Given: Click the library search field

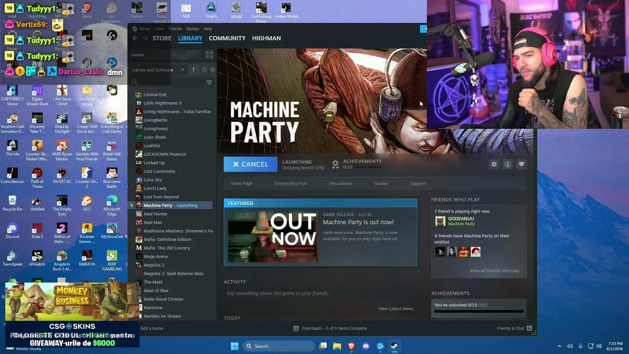Looking at the screenshot, I should (x=167, y=82).
